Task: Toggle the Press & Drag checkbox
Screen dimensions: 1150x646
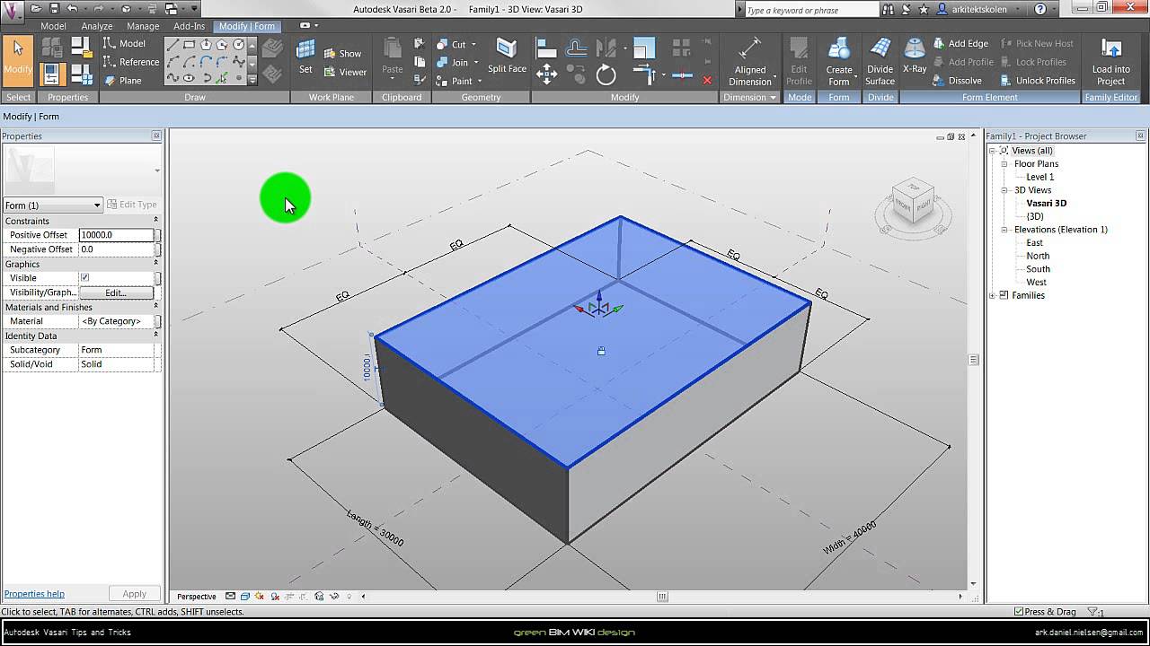Action: coord(1019,612)
